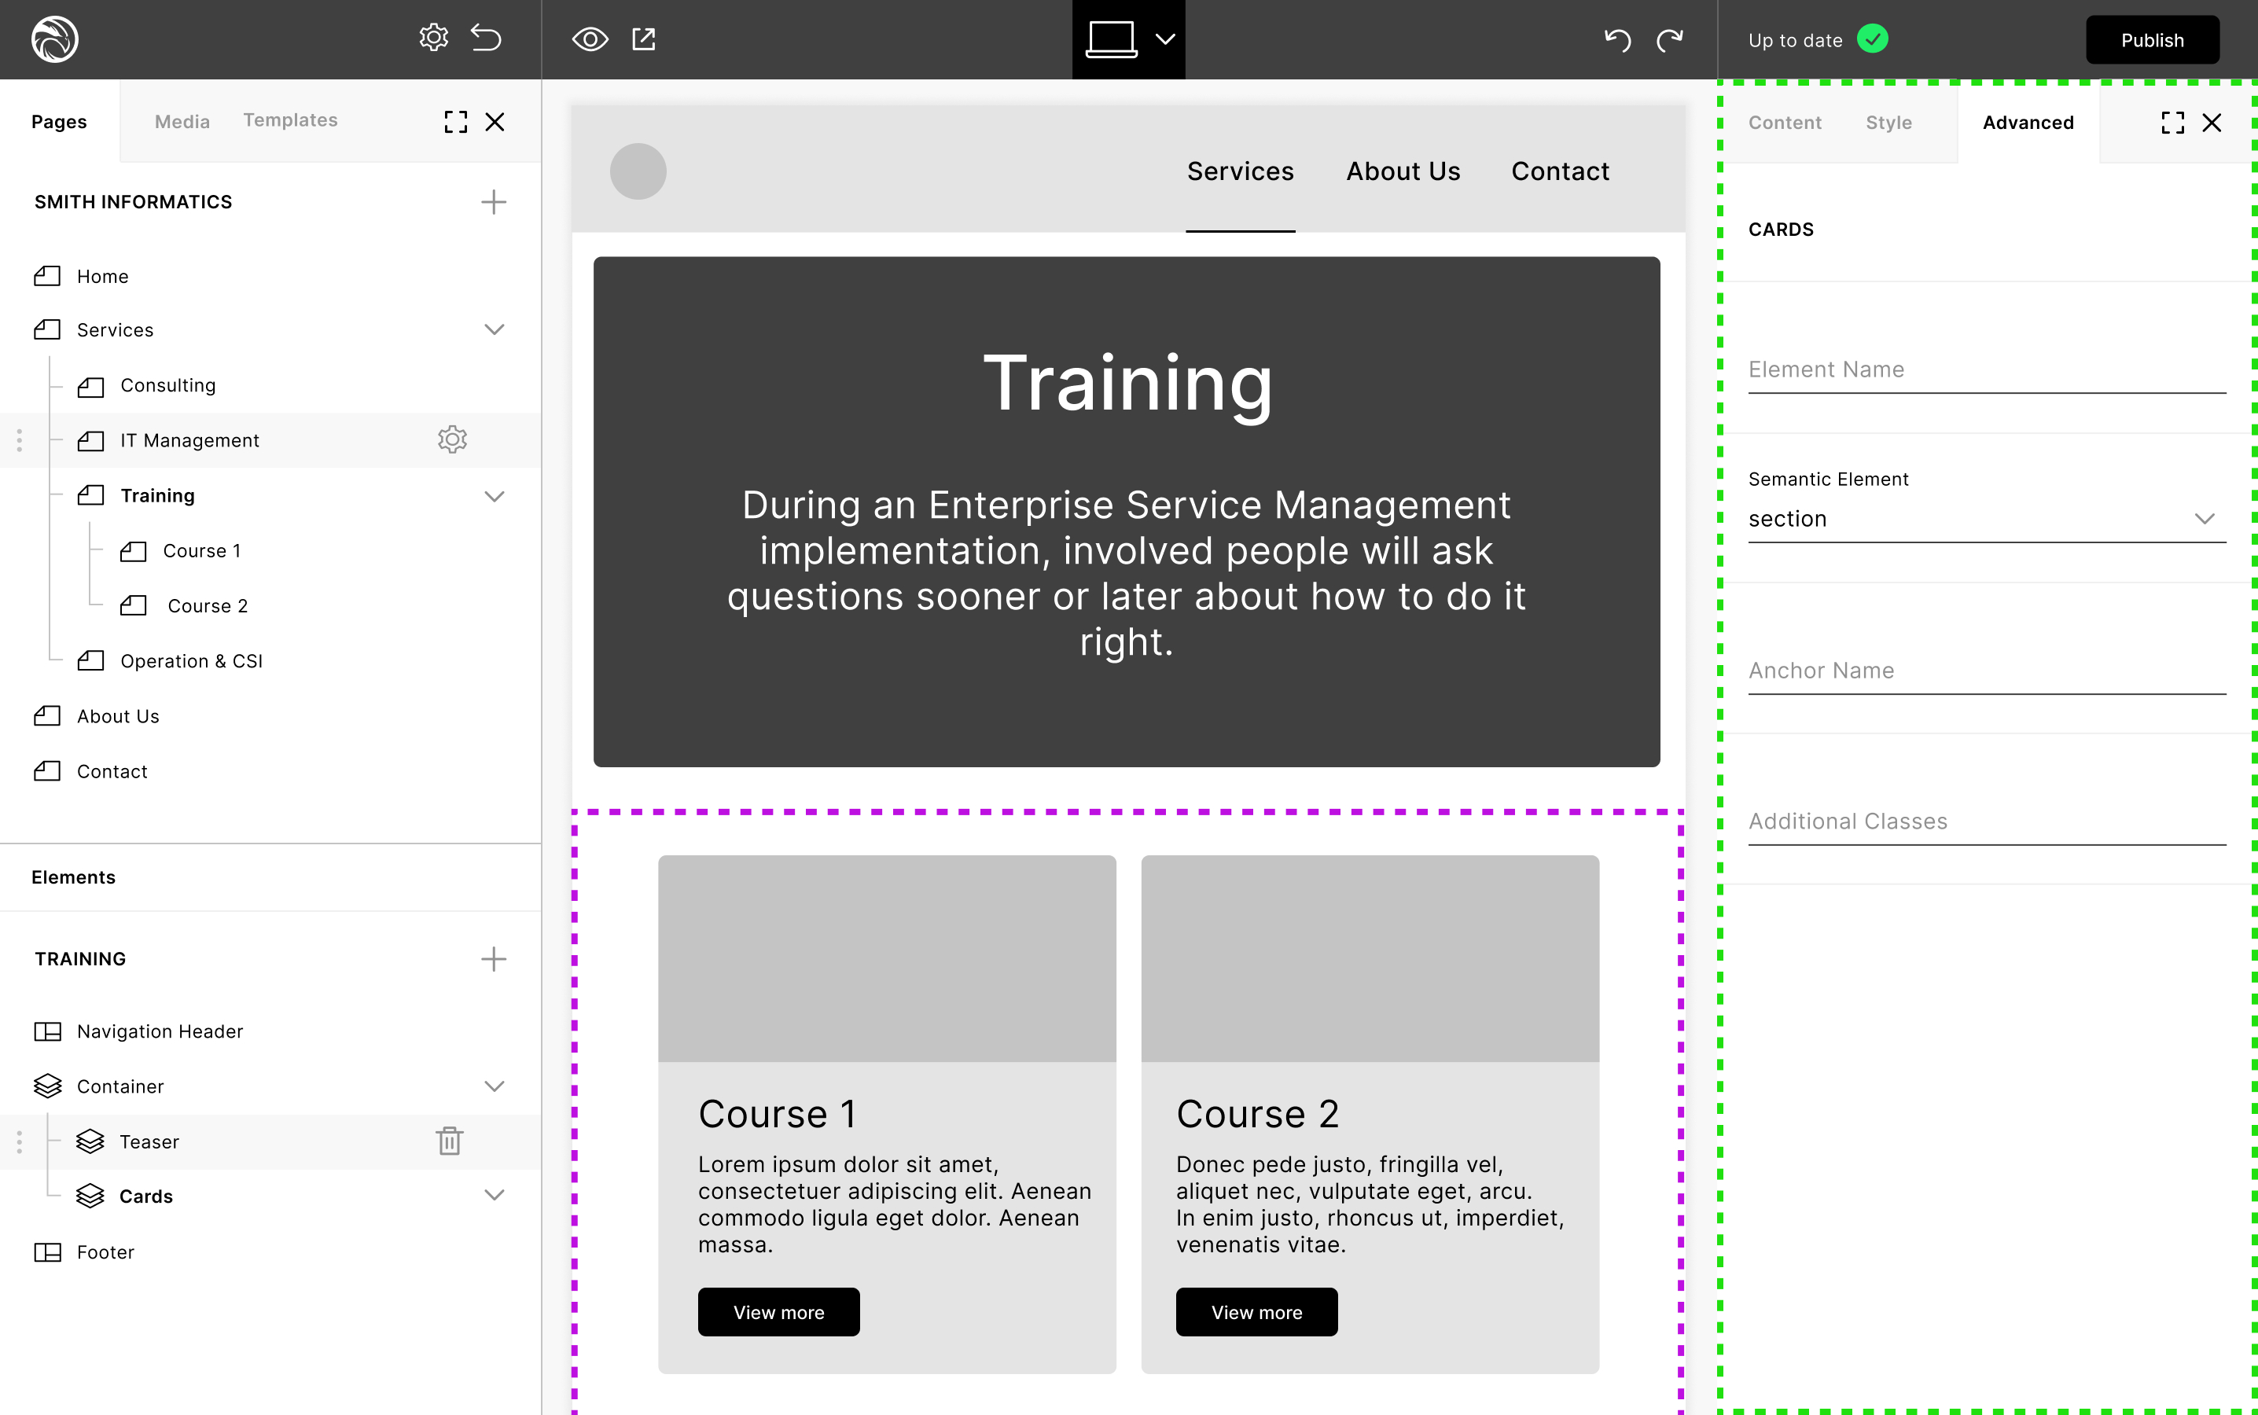Expand the left panel to fullscreen
2258x1415 pixels.
pyautogui.click(x=456, y=122)
